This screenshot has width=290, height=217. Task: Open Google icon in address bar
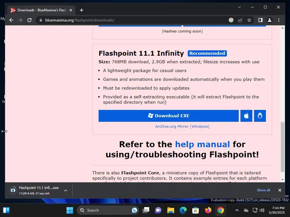click(231, 20)
